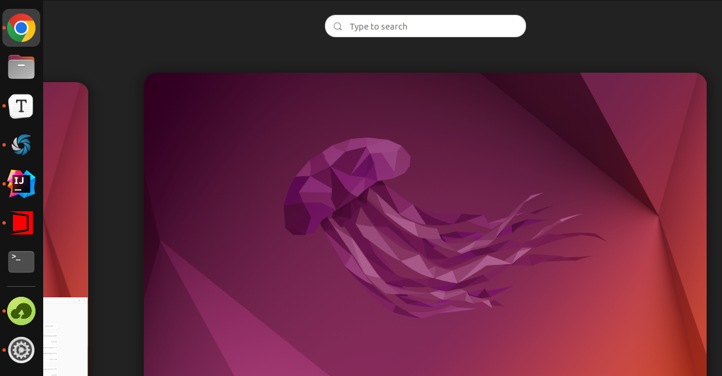Screen dimensions: 722x376
Task: Launch IntelliJ IDEA from the dock
Action: click(x=21, y=184)
